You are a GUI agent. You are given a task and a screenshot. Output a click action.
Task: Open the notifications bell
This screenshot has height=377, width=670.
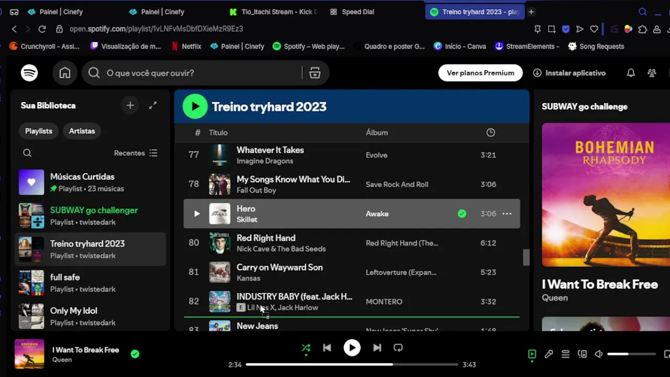pos(631,73)
